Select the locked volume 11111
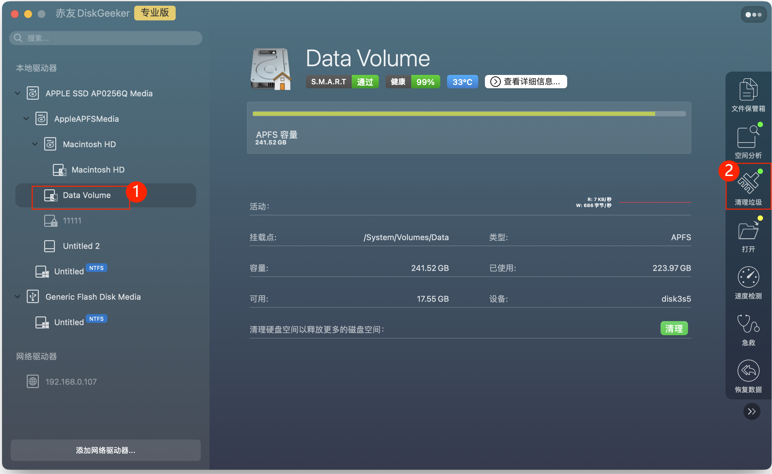772x474 pixels. pos(71,220)
